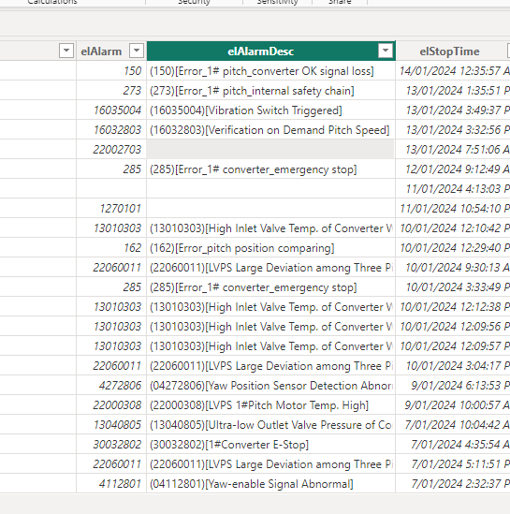
Task: Click alarm code cell 16035004
Action: point(111,110)
